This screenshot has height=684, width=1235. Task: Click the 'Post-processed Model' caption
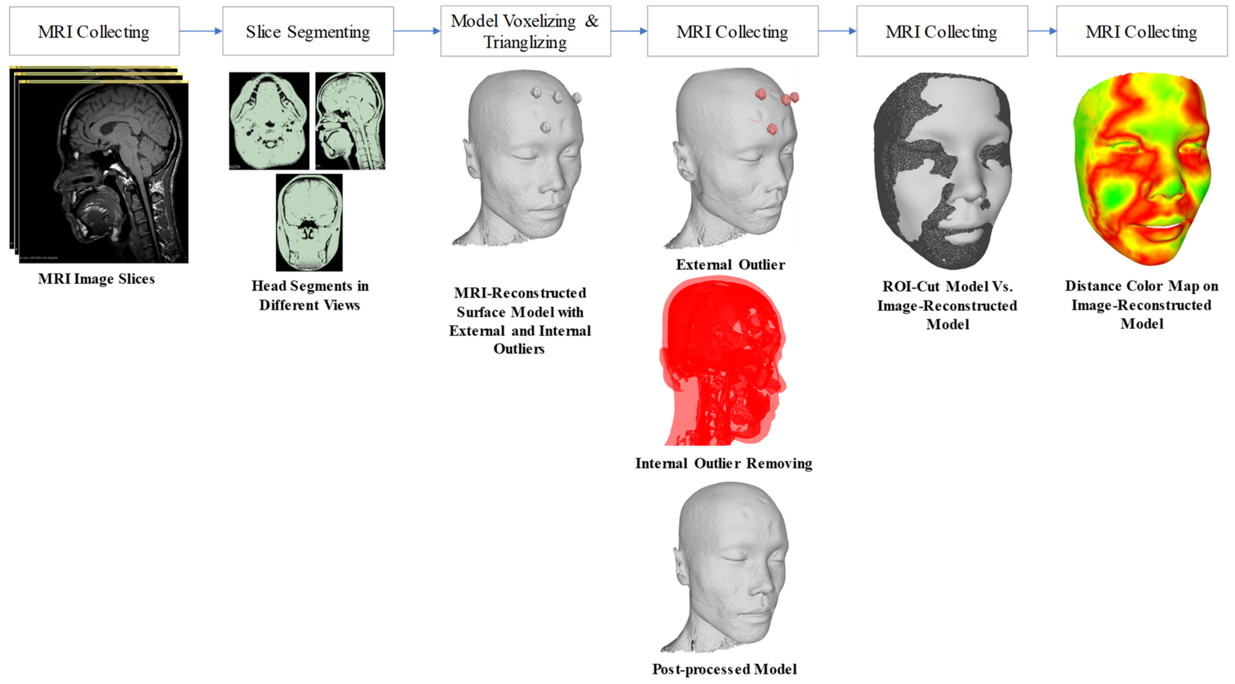point(724,669)
